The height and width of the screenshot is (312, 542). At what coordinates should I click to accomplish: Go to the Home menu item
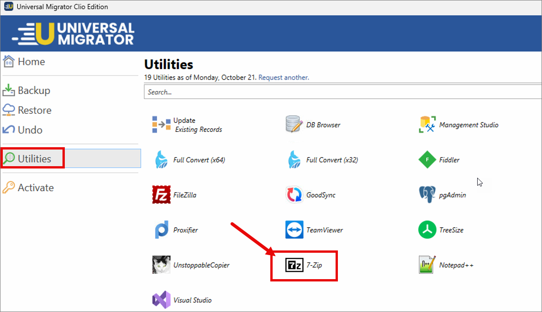pyautogui.click(x=31, y=62)
